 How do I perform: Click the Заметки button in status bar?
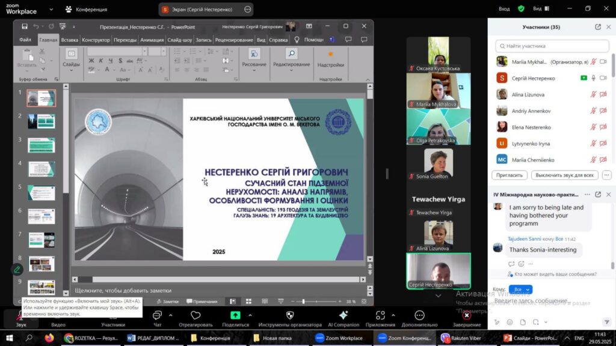coord(168,302)
